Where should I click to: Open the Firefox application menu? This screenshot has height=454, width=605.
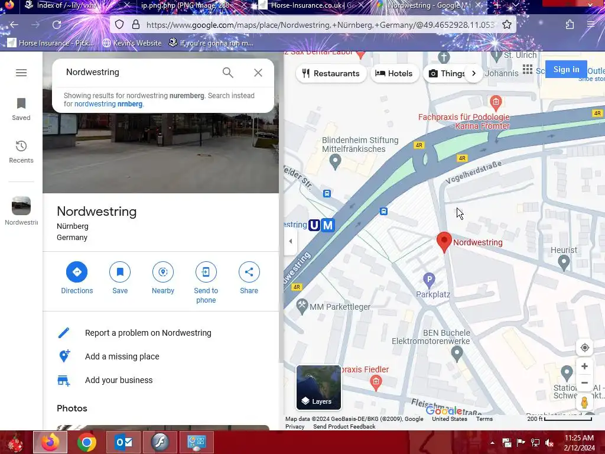tap(591, 25)
